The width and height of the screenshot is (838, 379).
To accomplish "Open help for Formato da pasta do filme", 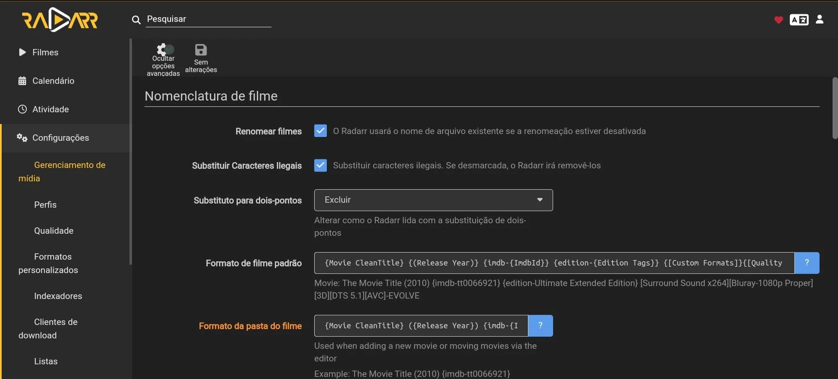I will coord(540,326).
